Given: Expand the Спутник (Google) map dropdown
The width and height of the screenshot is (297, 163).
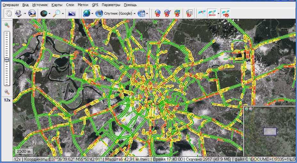Looking at the screenshot, I should click(x=134, y=13).
